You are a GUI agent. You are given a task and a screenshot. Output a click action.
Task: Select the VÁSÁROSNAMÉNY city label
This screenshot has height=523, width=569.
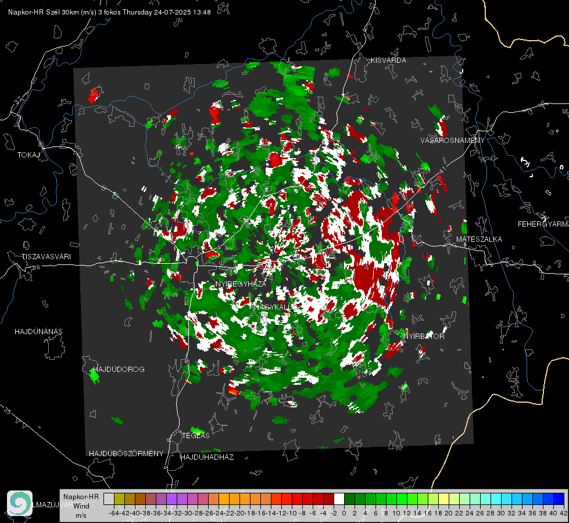453,141
